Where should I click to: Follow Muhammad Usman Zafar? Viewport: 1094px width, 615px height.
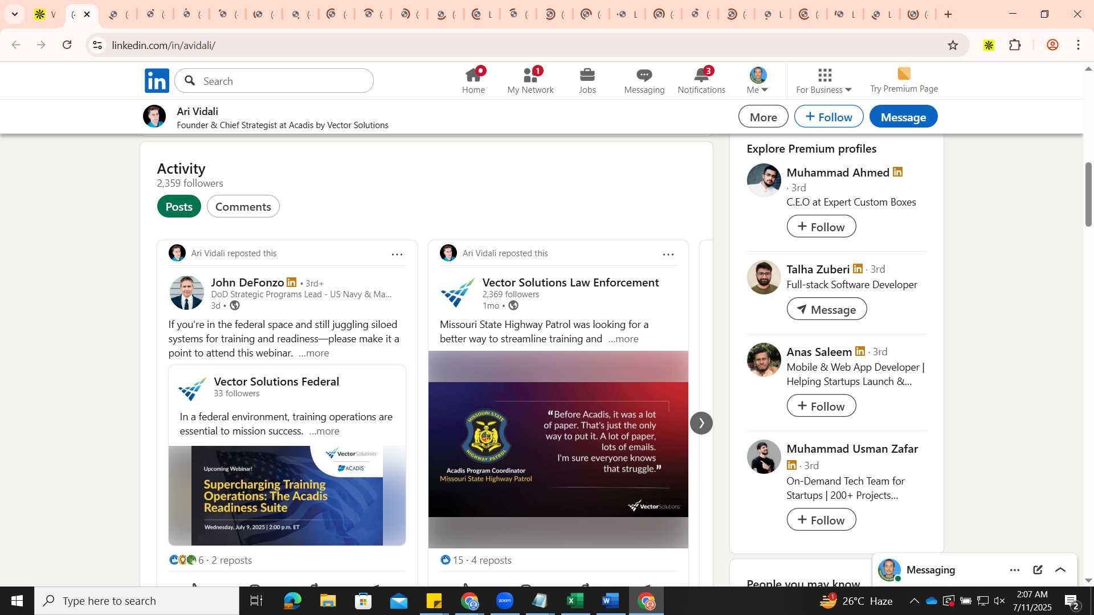click(821, 520)
